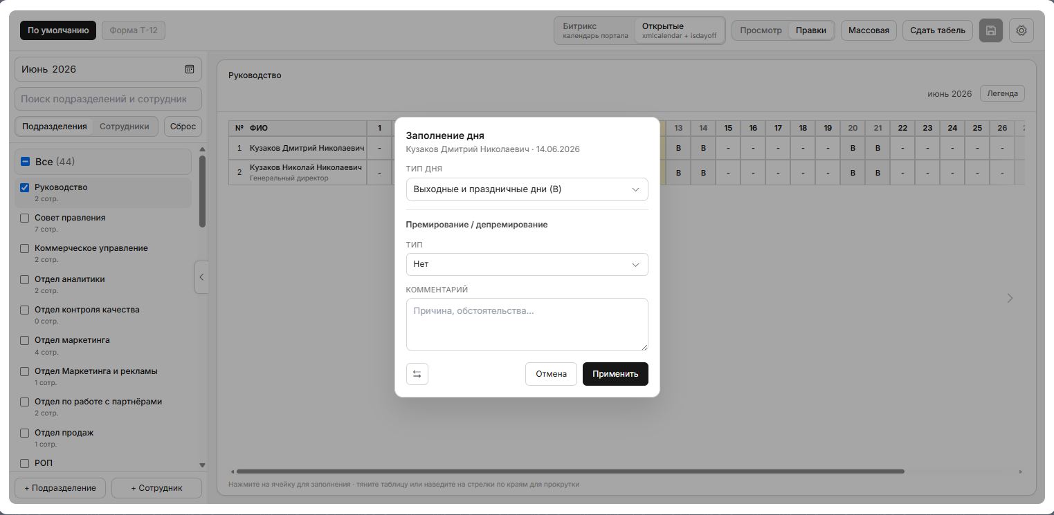Click the swap arrows icon in the dialog
1054x515 pixels.
pos(417,374)
